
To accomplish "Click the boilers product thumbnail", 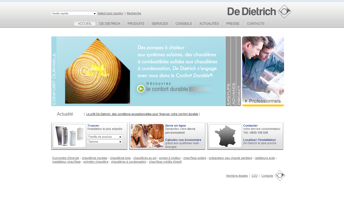I will (x=69, y=136).
